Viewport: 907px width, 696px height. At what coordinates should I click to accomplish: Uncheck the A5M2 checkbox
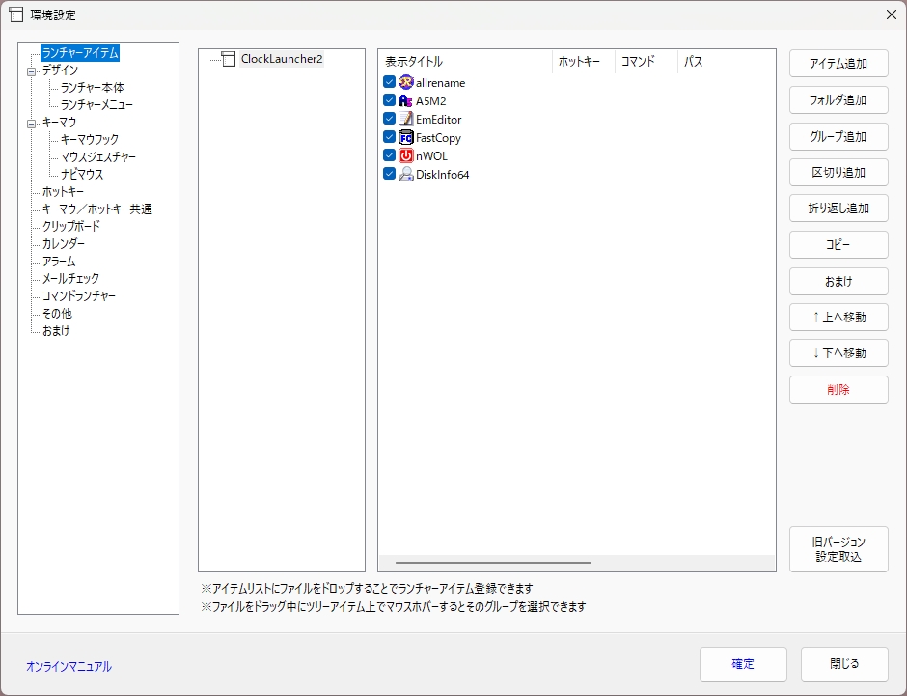point(389,100)
